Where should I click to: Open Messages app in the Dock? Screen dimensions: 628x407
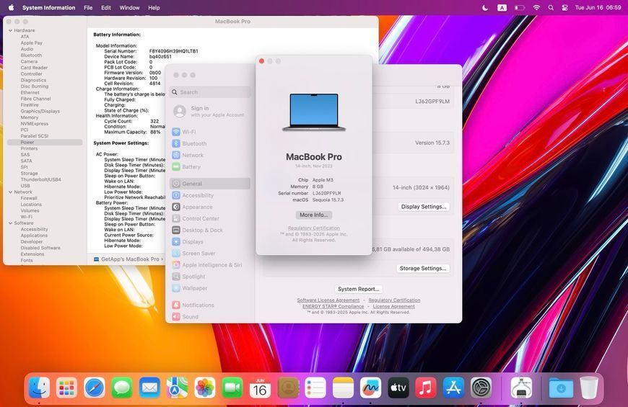pyautogui.click(x=122, y=388)
